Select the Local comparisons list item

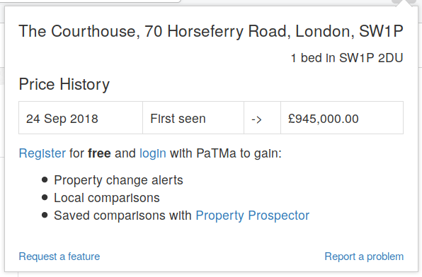[107, 198]
